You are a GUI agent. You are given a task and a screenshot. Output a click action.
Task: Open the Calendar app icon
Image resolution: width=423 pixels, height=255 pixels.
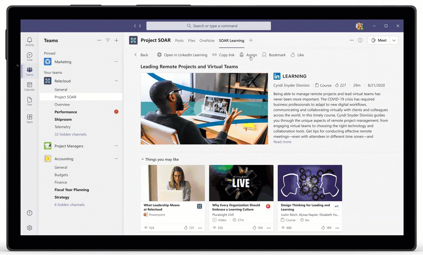click(x=29, y=86)
